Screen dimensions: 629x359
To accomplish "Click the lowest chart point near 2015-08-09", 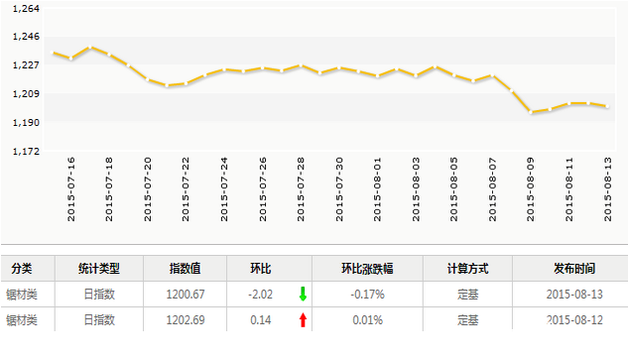I will 531,112.
